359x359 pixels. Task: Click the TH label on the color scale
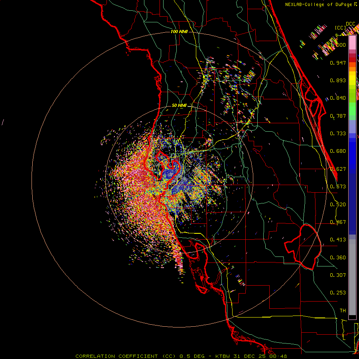(343, 311)
